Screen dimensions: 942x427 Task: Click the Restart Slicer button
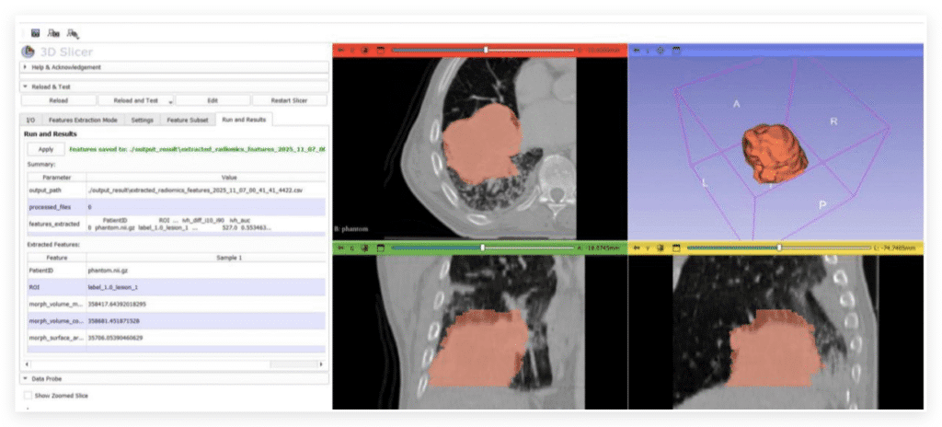pos(288,100)
